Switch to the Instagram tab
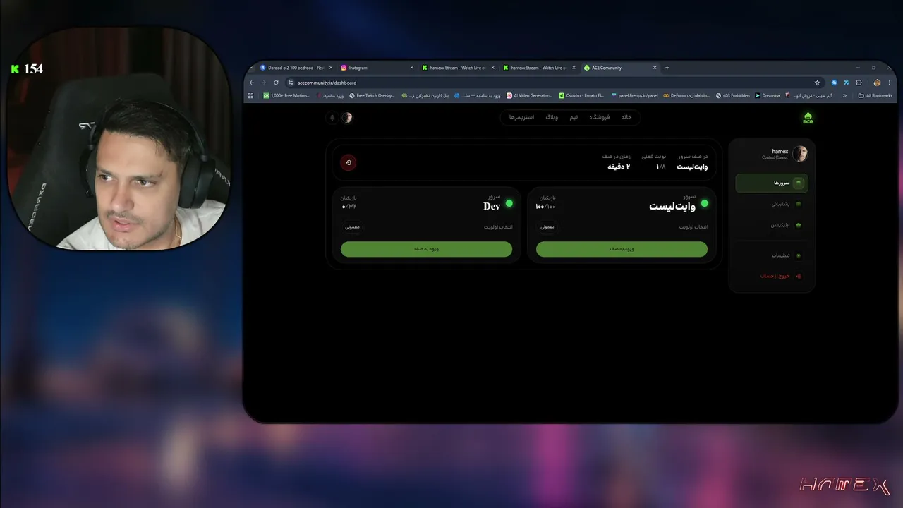 [377, 68]
